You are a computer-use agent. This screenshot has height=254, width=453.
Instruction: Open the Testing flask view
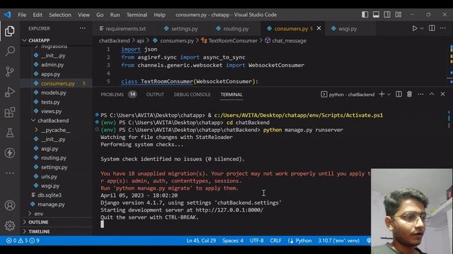point(10,133)
